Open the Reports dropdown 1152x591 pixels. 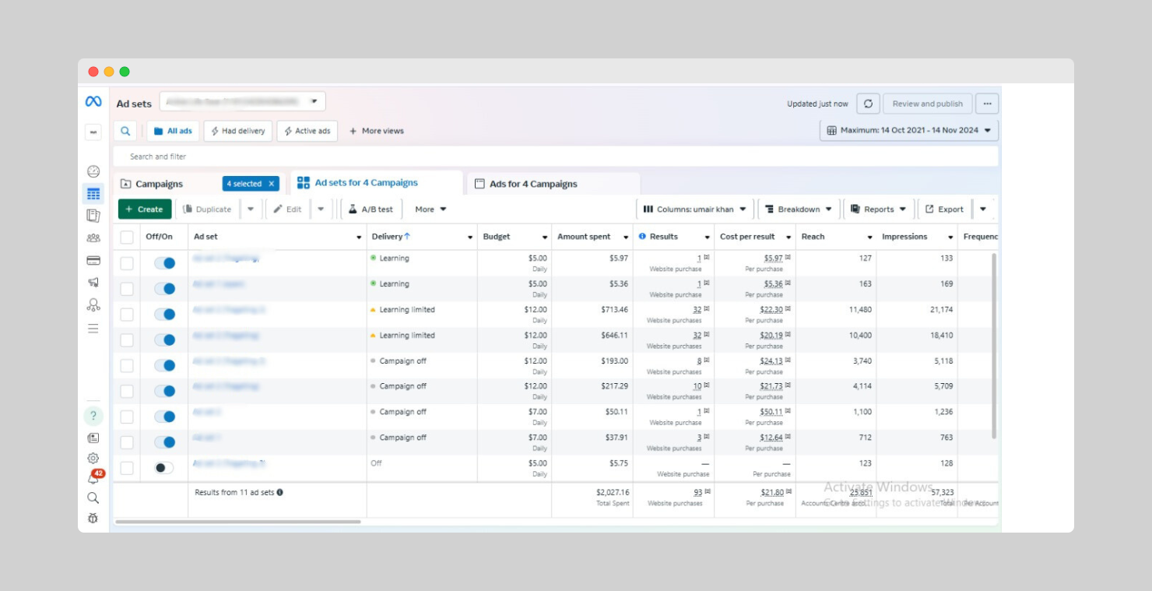pos(879,209)
